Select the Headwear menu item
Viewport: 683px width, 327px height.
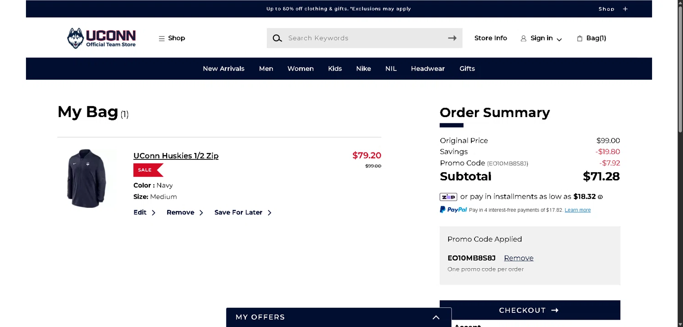(428, 69)
